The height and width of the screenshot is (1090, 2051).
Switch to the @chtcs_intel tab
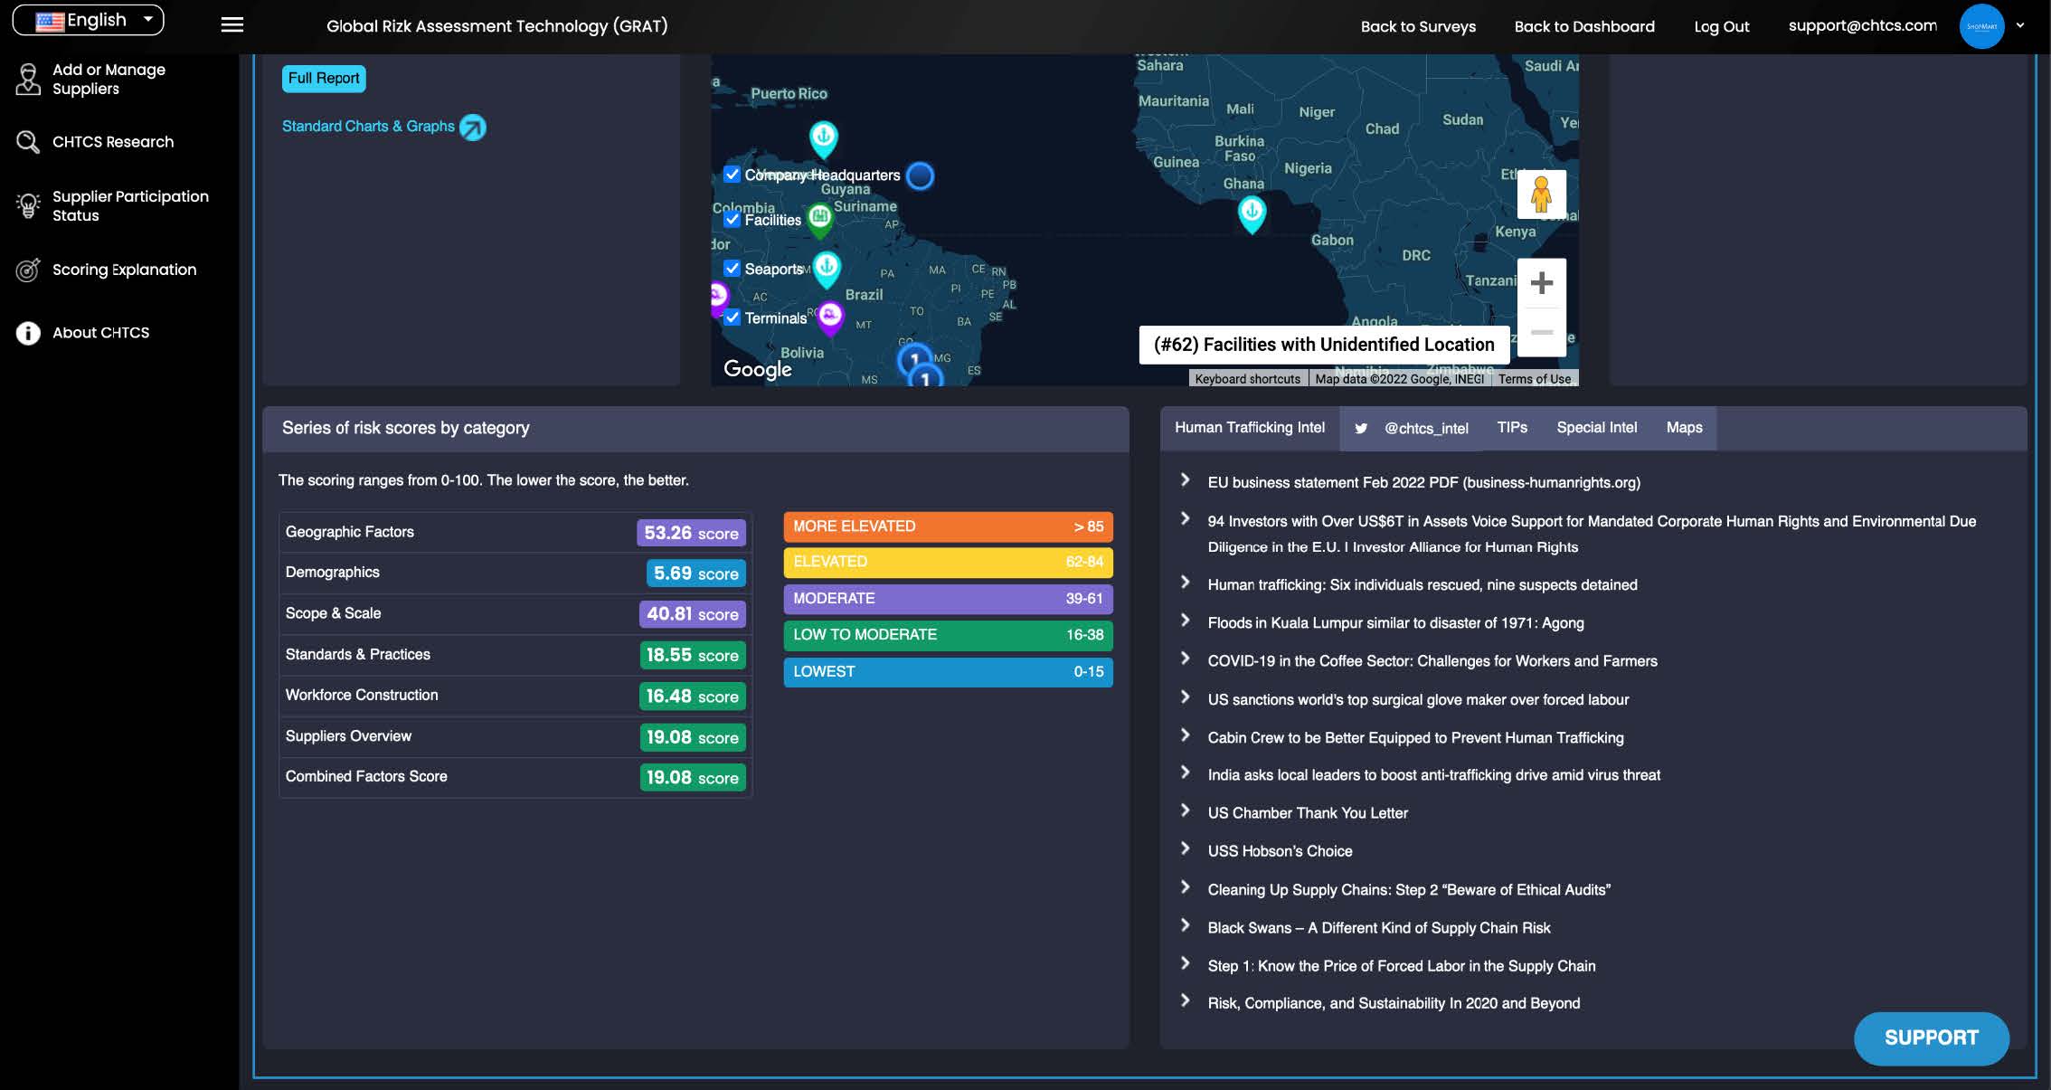(1411, 429)
